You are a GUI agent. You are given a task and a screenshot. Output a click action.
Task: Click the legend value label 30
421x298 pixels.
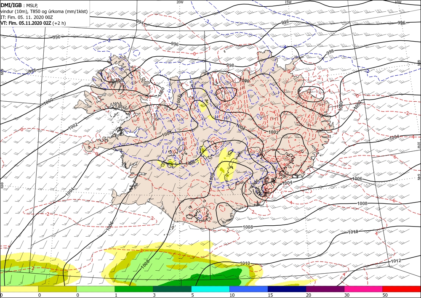(x=347, y=295)
